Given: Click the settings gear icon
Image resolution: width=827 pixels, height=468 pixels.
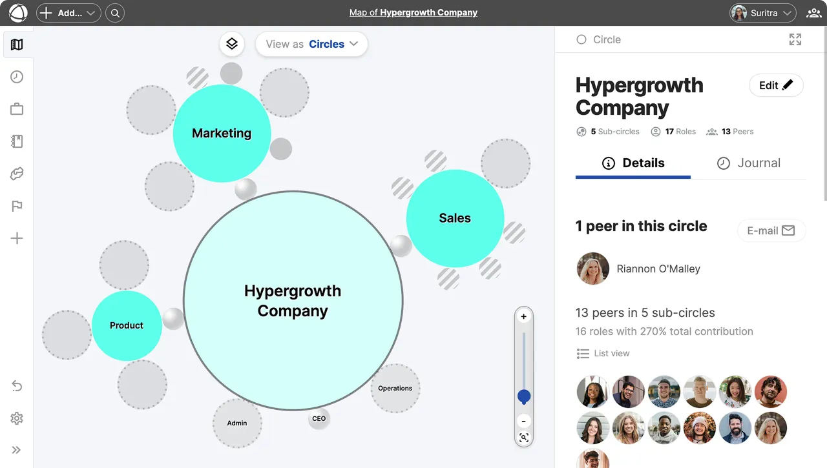Looking at the screenshot, I should coord(17,418).
